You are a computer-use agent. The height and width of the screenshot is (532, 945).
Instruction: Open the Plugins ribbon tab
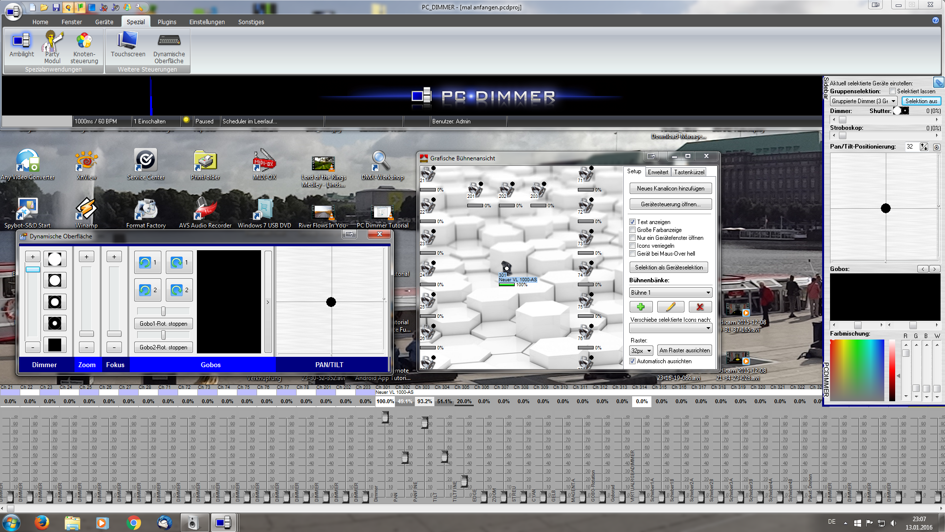click(x=167, y=22)
